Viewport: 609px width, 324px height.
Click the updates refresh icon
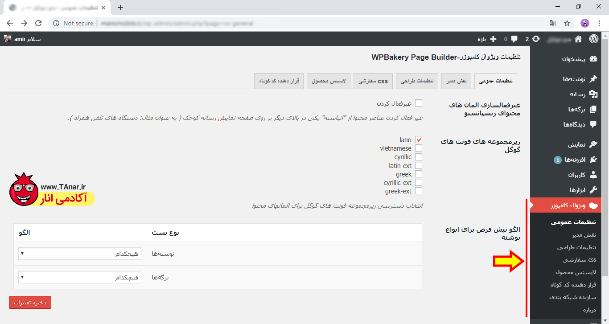[x=535, y=39]
